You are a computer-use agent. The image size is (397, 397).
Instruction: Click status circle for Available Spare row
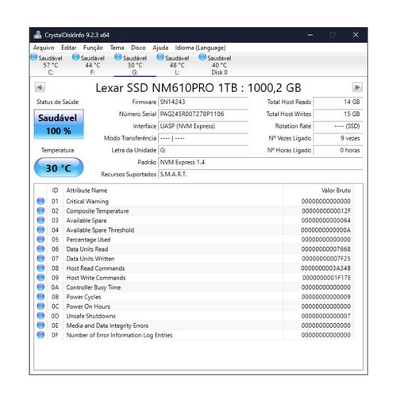40,220
